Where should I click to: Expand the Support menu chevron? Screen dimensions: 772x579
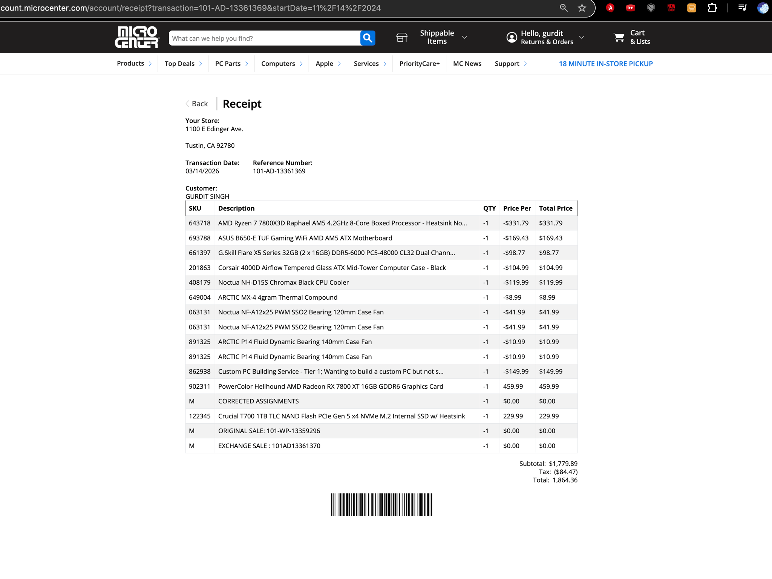(x=525, y=64)
